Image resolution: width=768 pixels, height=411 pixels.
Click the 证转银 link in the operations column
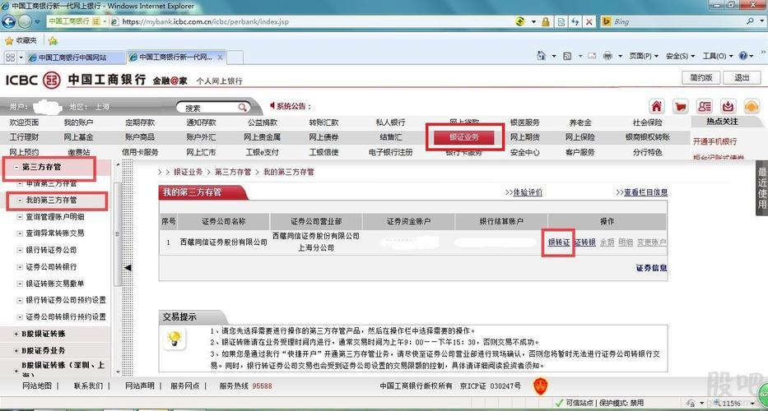click(585, 242)
